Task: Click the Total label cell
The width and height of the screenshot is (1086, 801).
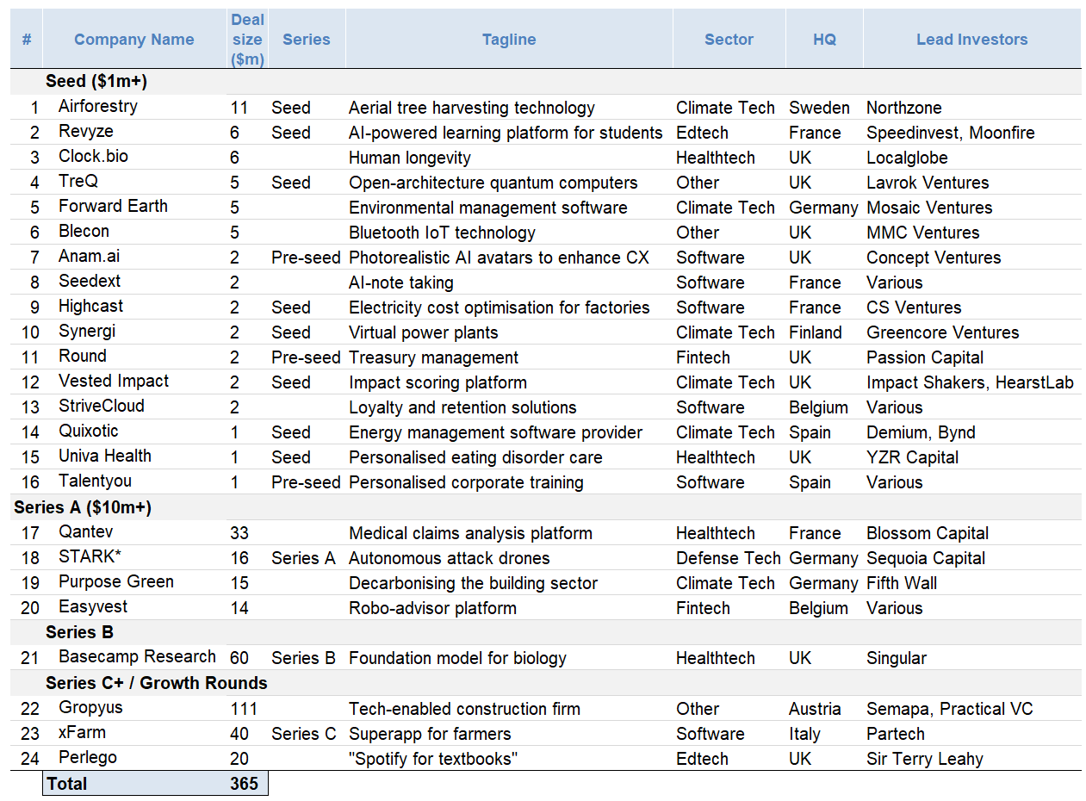Action: coord(67,783)
